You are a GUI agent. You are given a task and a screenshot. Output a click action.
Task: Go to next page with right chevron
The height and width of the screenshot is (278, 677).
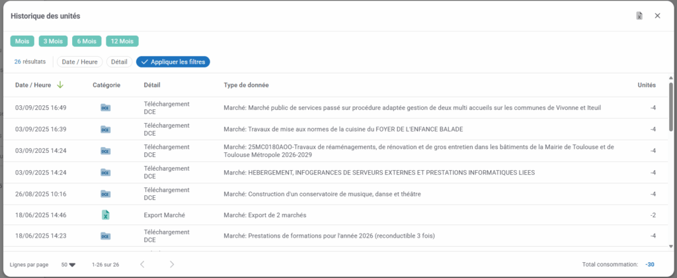172,265
